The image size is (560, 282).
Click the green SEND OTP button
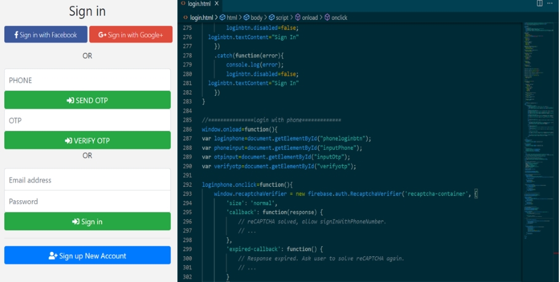[x=87, y=100]
